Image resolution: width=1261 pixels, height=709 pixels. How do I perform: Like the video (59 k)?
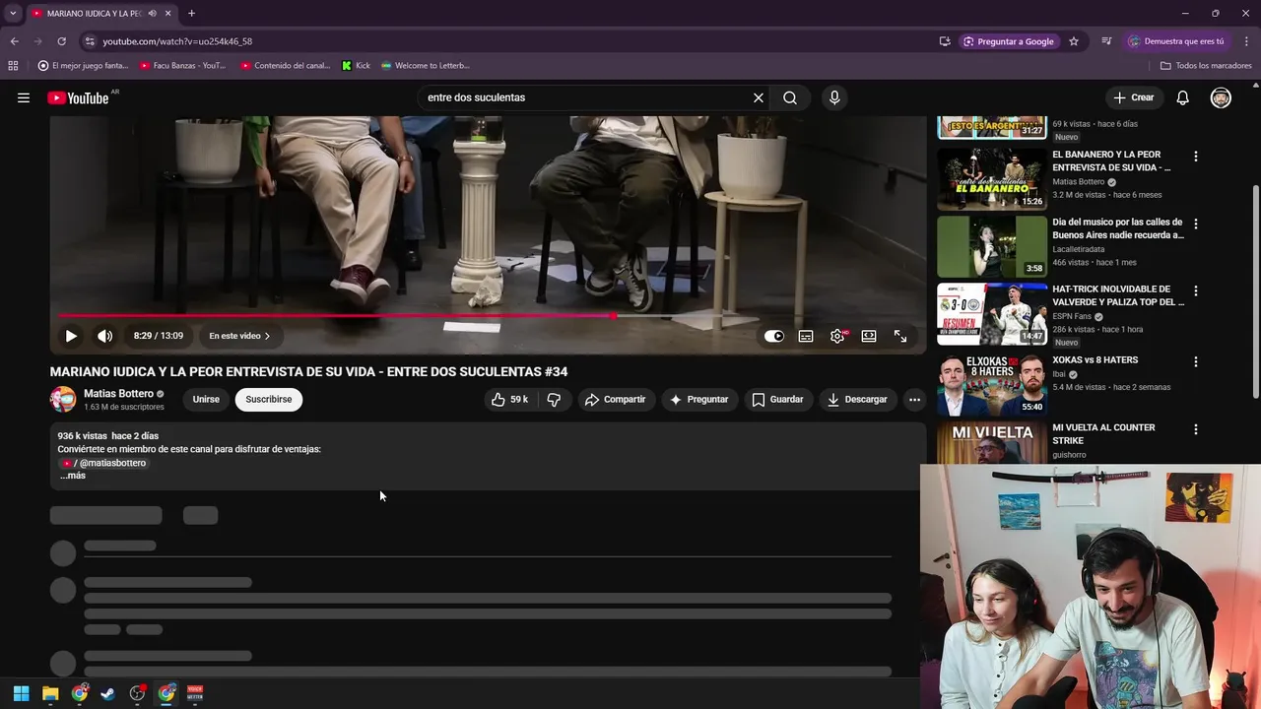pos(510,400)
